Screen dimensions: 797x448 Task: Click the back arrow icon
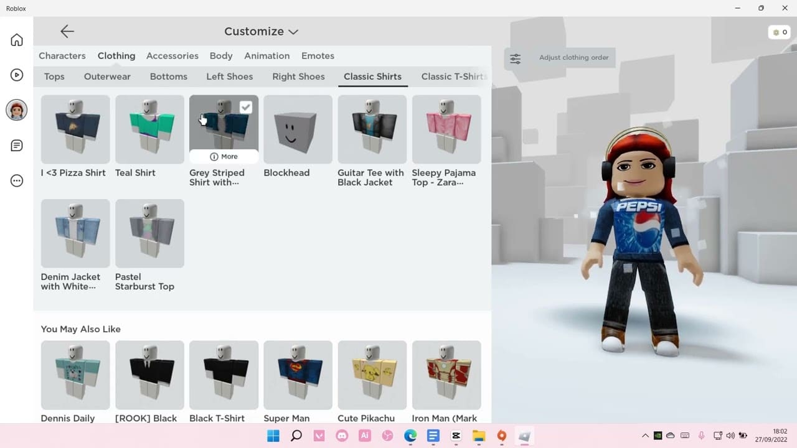(67, 31)
